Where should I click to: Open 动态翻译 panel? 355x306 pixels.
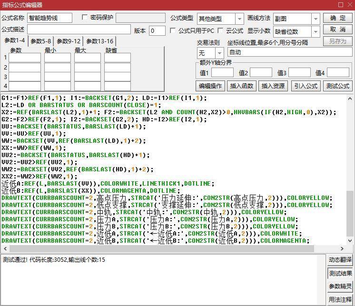[340, 260]
